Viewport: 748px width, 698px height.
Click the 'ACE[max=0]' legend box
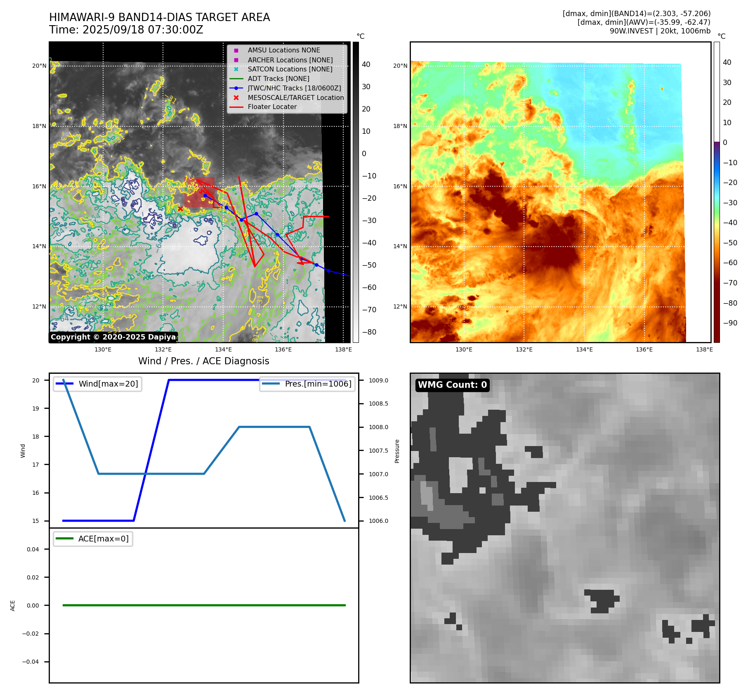pos(93,539)
